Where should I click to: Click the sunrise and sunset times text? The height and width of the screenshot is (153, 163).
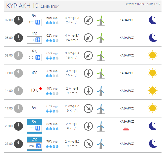tap(143, 4)
